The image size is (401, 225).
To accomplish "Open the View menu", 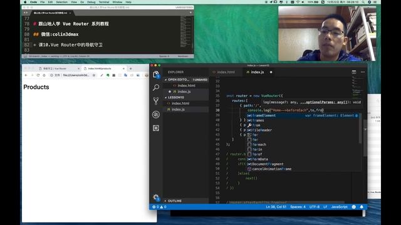I will click(x=74, y=2).
